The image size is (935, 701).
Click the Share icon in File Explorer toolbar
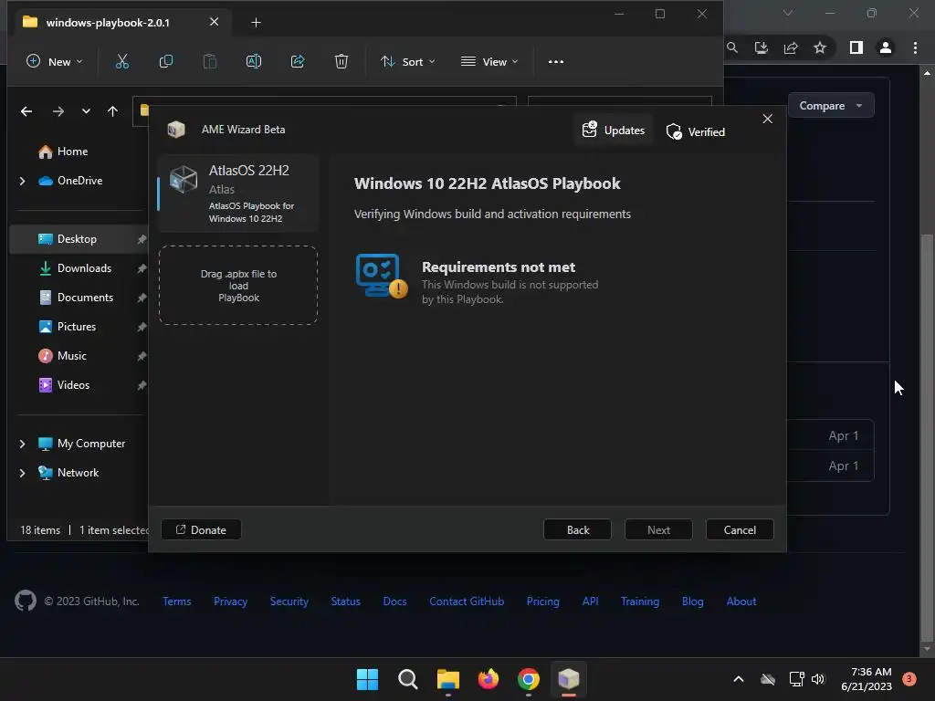tap(298, 61)
